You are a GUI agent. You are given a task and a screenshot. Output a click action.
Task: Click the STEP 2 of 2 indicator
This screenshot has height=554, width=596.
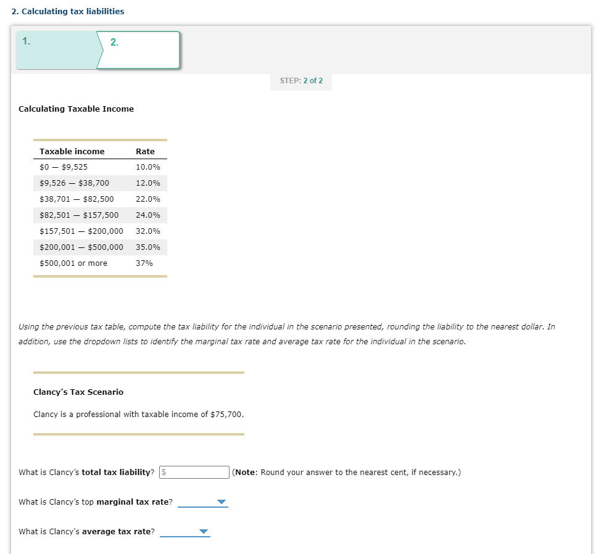[301, 81]
